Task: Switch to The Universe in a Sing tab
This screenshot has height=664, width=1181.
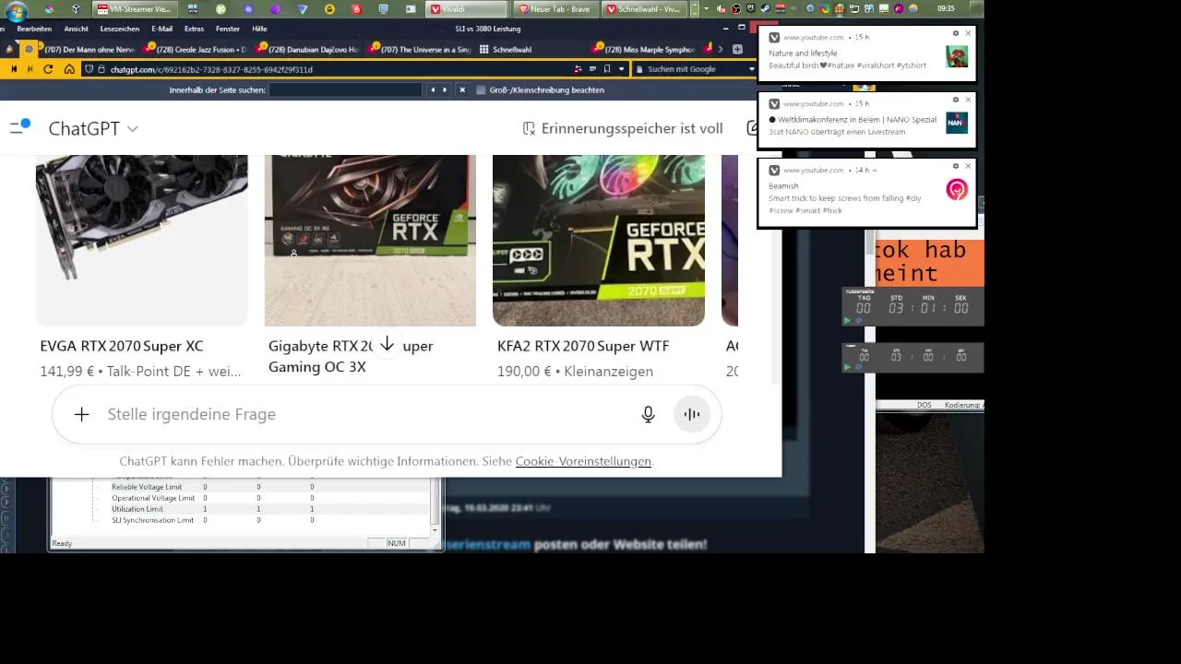Action: click(420, 49)
